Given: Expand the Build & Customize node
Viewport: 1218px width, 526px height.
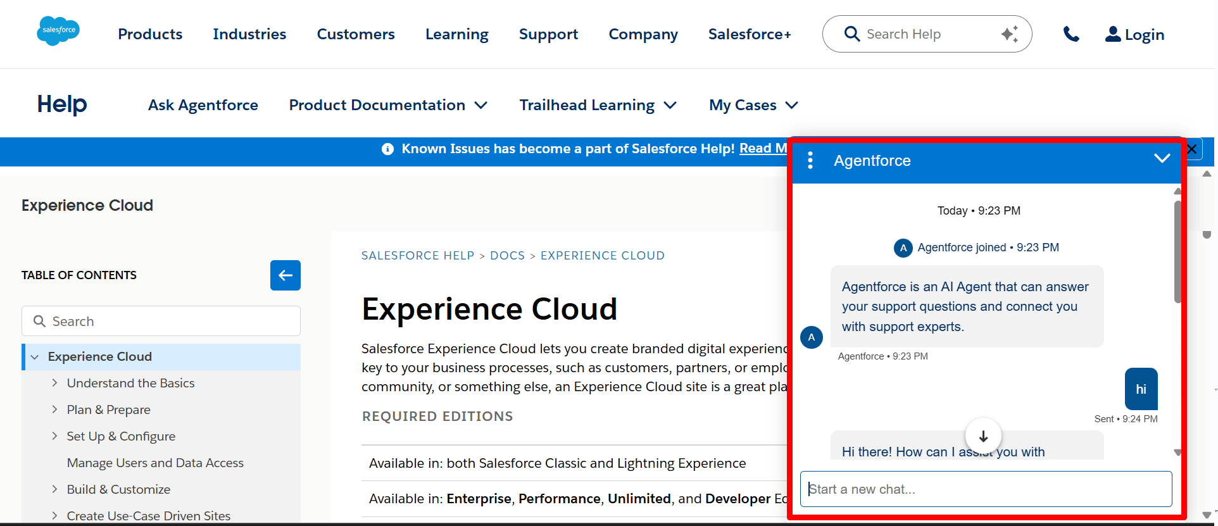Looking at the screenshot, I should [54, 489].
